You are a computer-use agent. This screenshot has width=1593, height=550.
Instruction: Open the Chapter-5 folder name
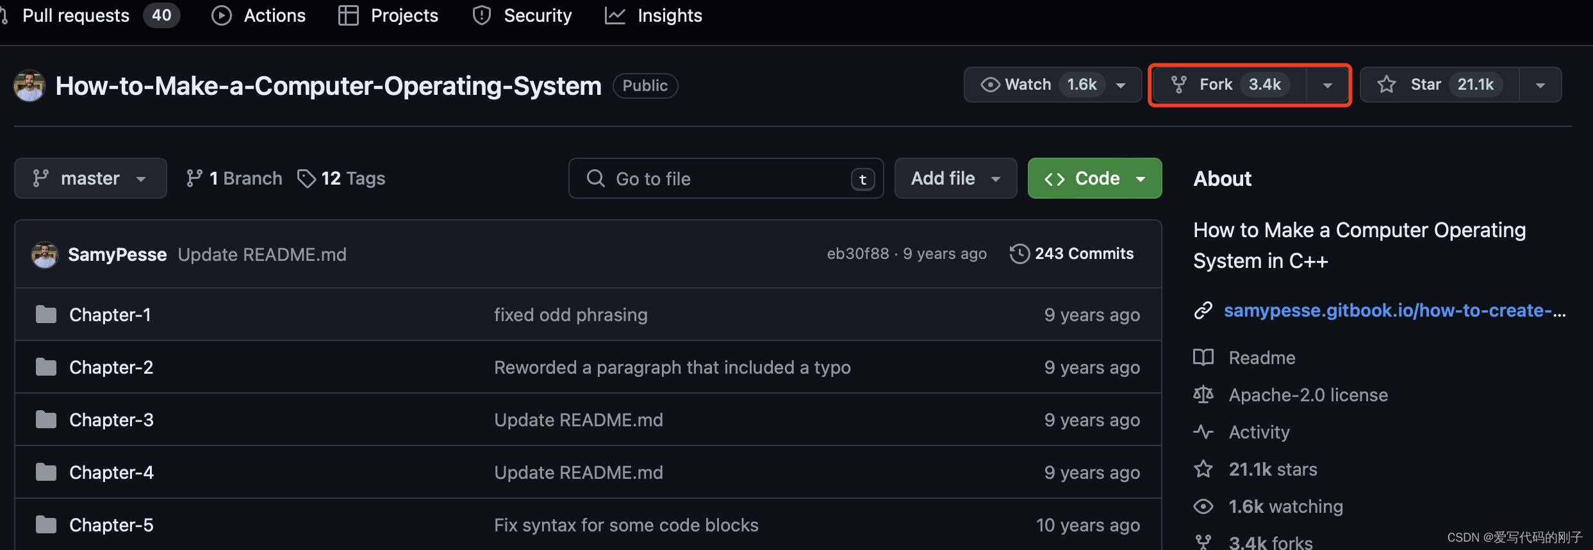(111, 525)
